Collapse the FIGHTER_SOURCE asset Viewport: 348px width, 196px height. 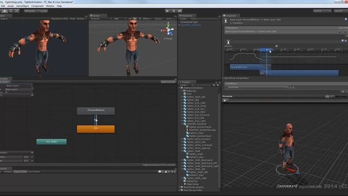(x=182, y=124)
